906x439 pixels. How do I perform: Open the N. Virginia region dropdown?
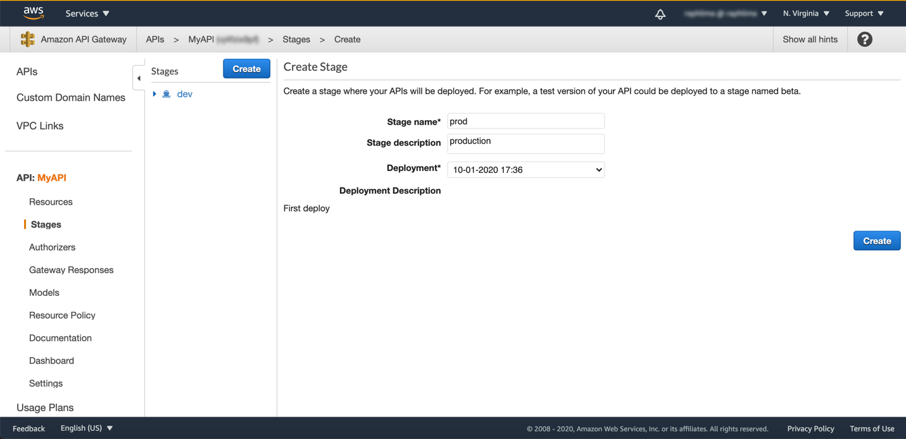click(x=806, y=13)
